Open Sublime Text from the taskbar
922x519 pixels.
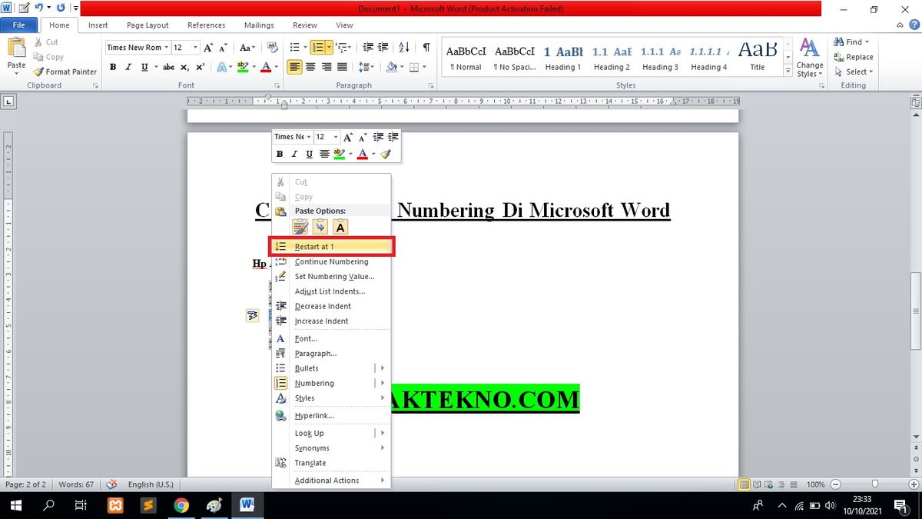[149, 505]
